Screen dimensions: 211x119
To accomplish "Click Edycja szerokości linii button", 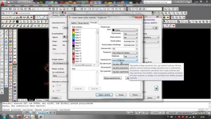I will tap(113, 78).
